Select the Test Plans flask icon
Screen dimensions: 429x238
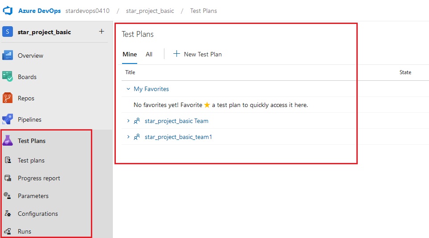pos(8,140)
